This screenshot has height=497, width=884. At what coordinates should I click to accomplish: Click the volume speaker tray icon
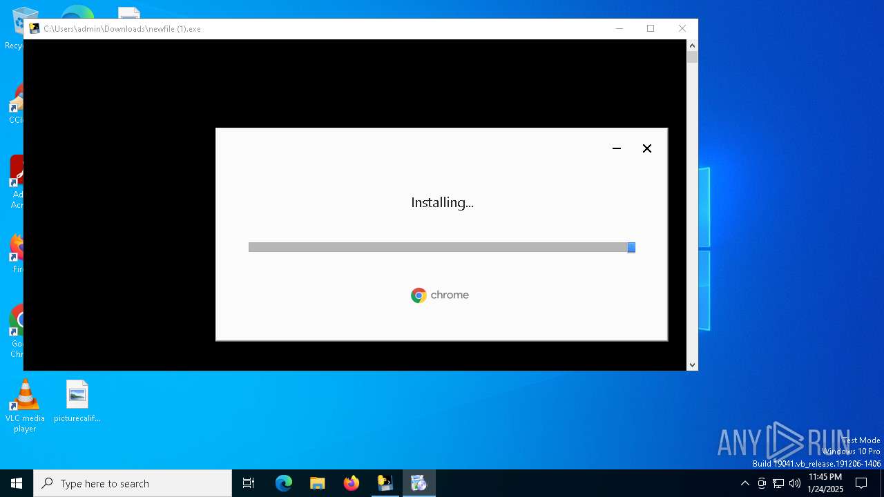point(795,483)
